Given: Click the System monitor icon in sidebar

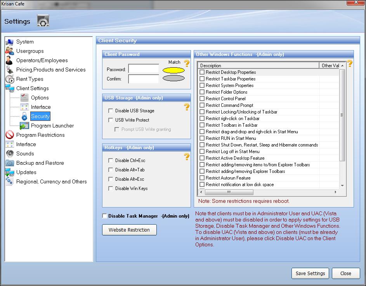Looking at the screenshot, I should 10,42.
